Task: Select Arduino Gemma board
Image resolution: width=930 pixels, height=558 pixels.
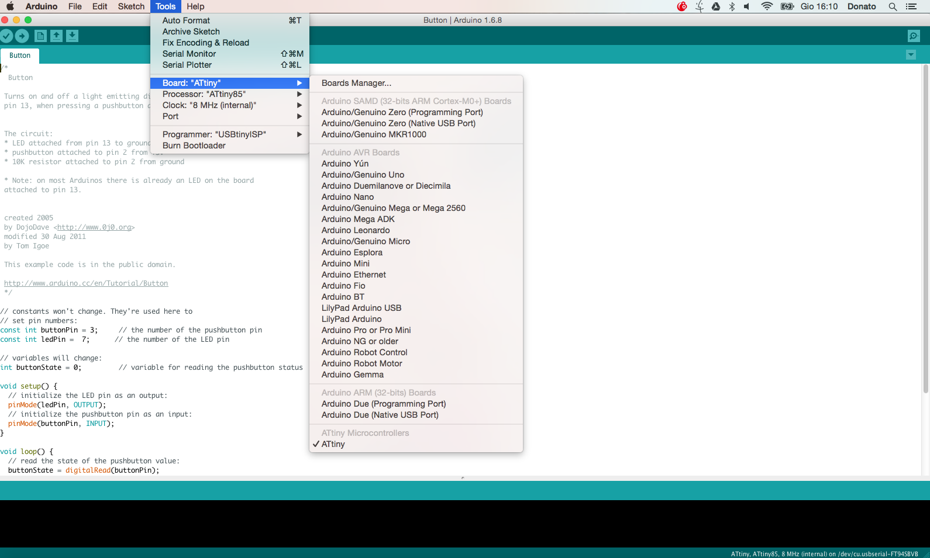Action: [x=416, y=375]
